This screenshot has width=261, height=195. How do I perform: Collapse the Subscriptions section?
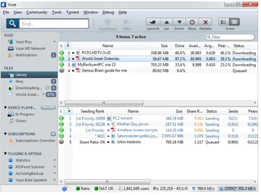(5, 134)
